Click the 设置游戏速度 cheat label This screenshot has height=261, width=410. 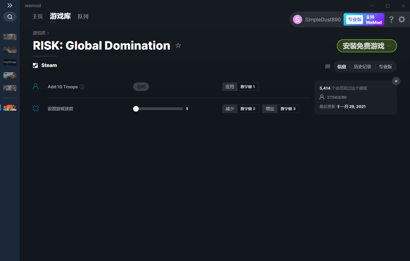60,109
